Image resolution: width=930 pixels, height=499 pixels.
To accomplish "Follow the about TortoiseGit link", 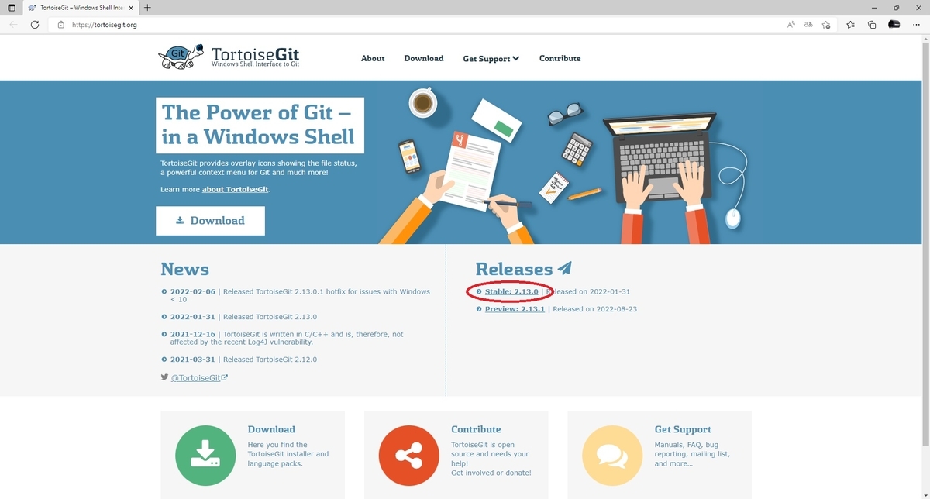I will [236, 189].
